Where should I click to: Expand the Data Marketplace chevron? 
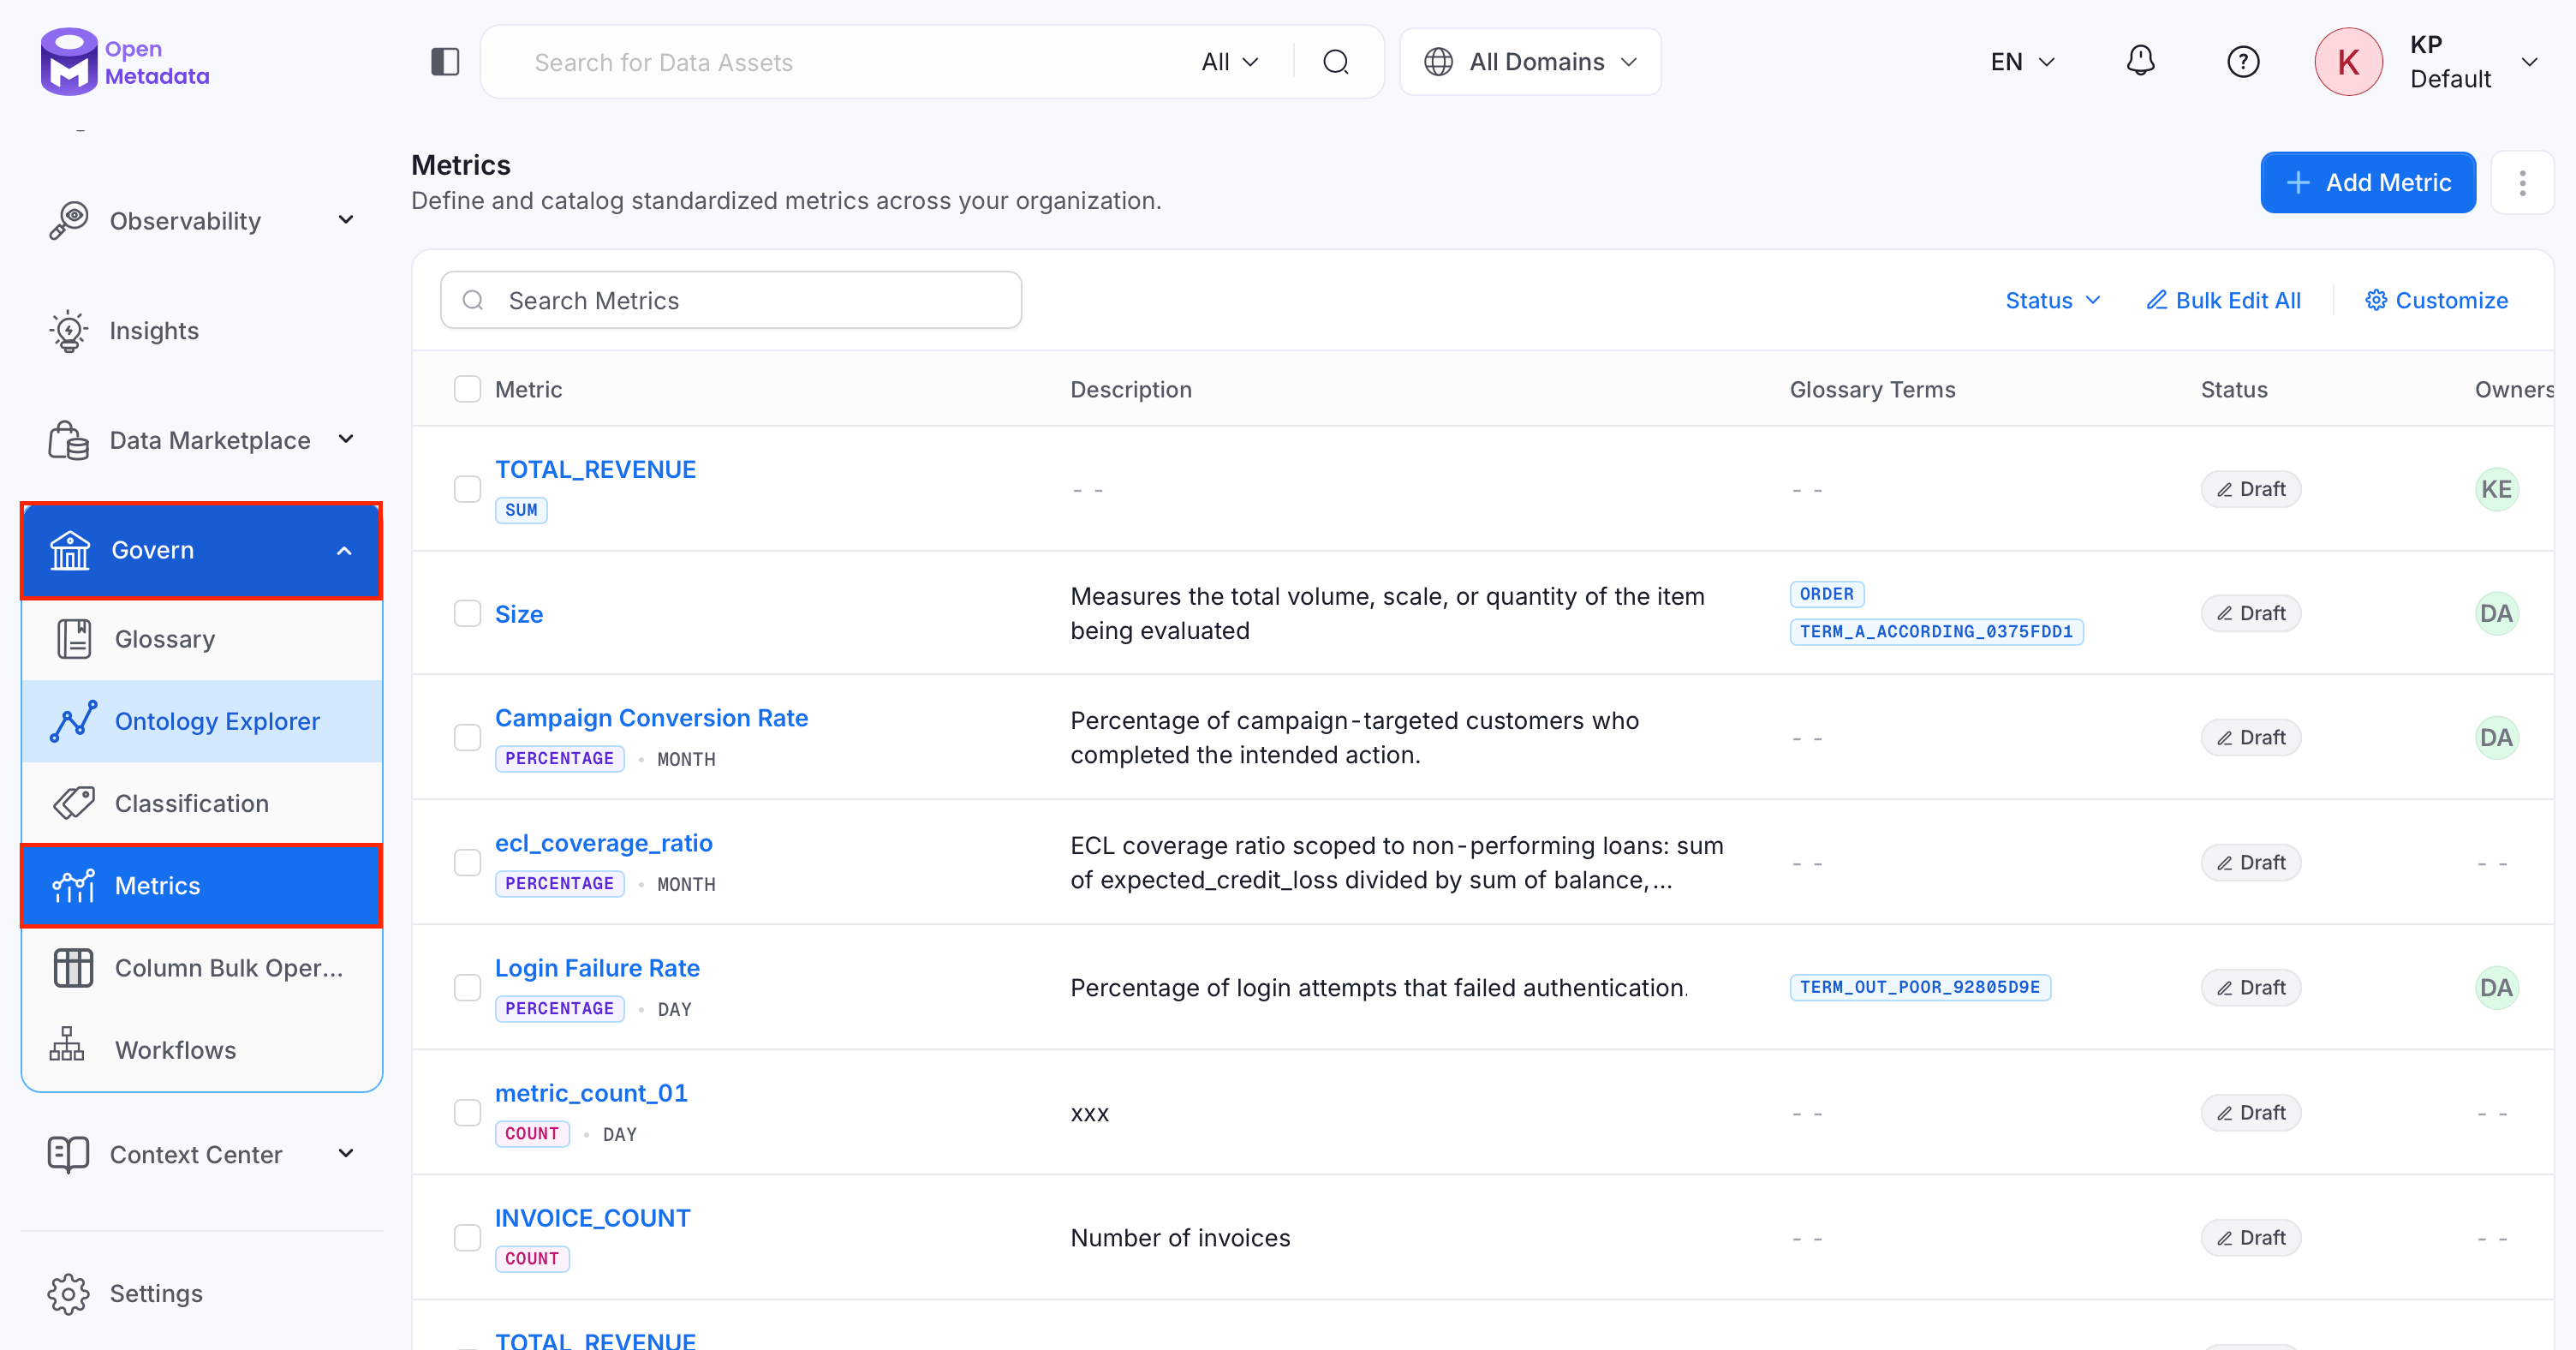pos(346,439)
